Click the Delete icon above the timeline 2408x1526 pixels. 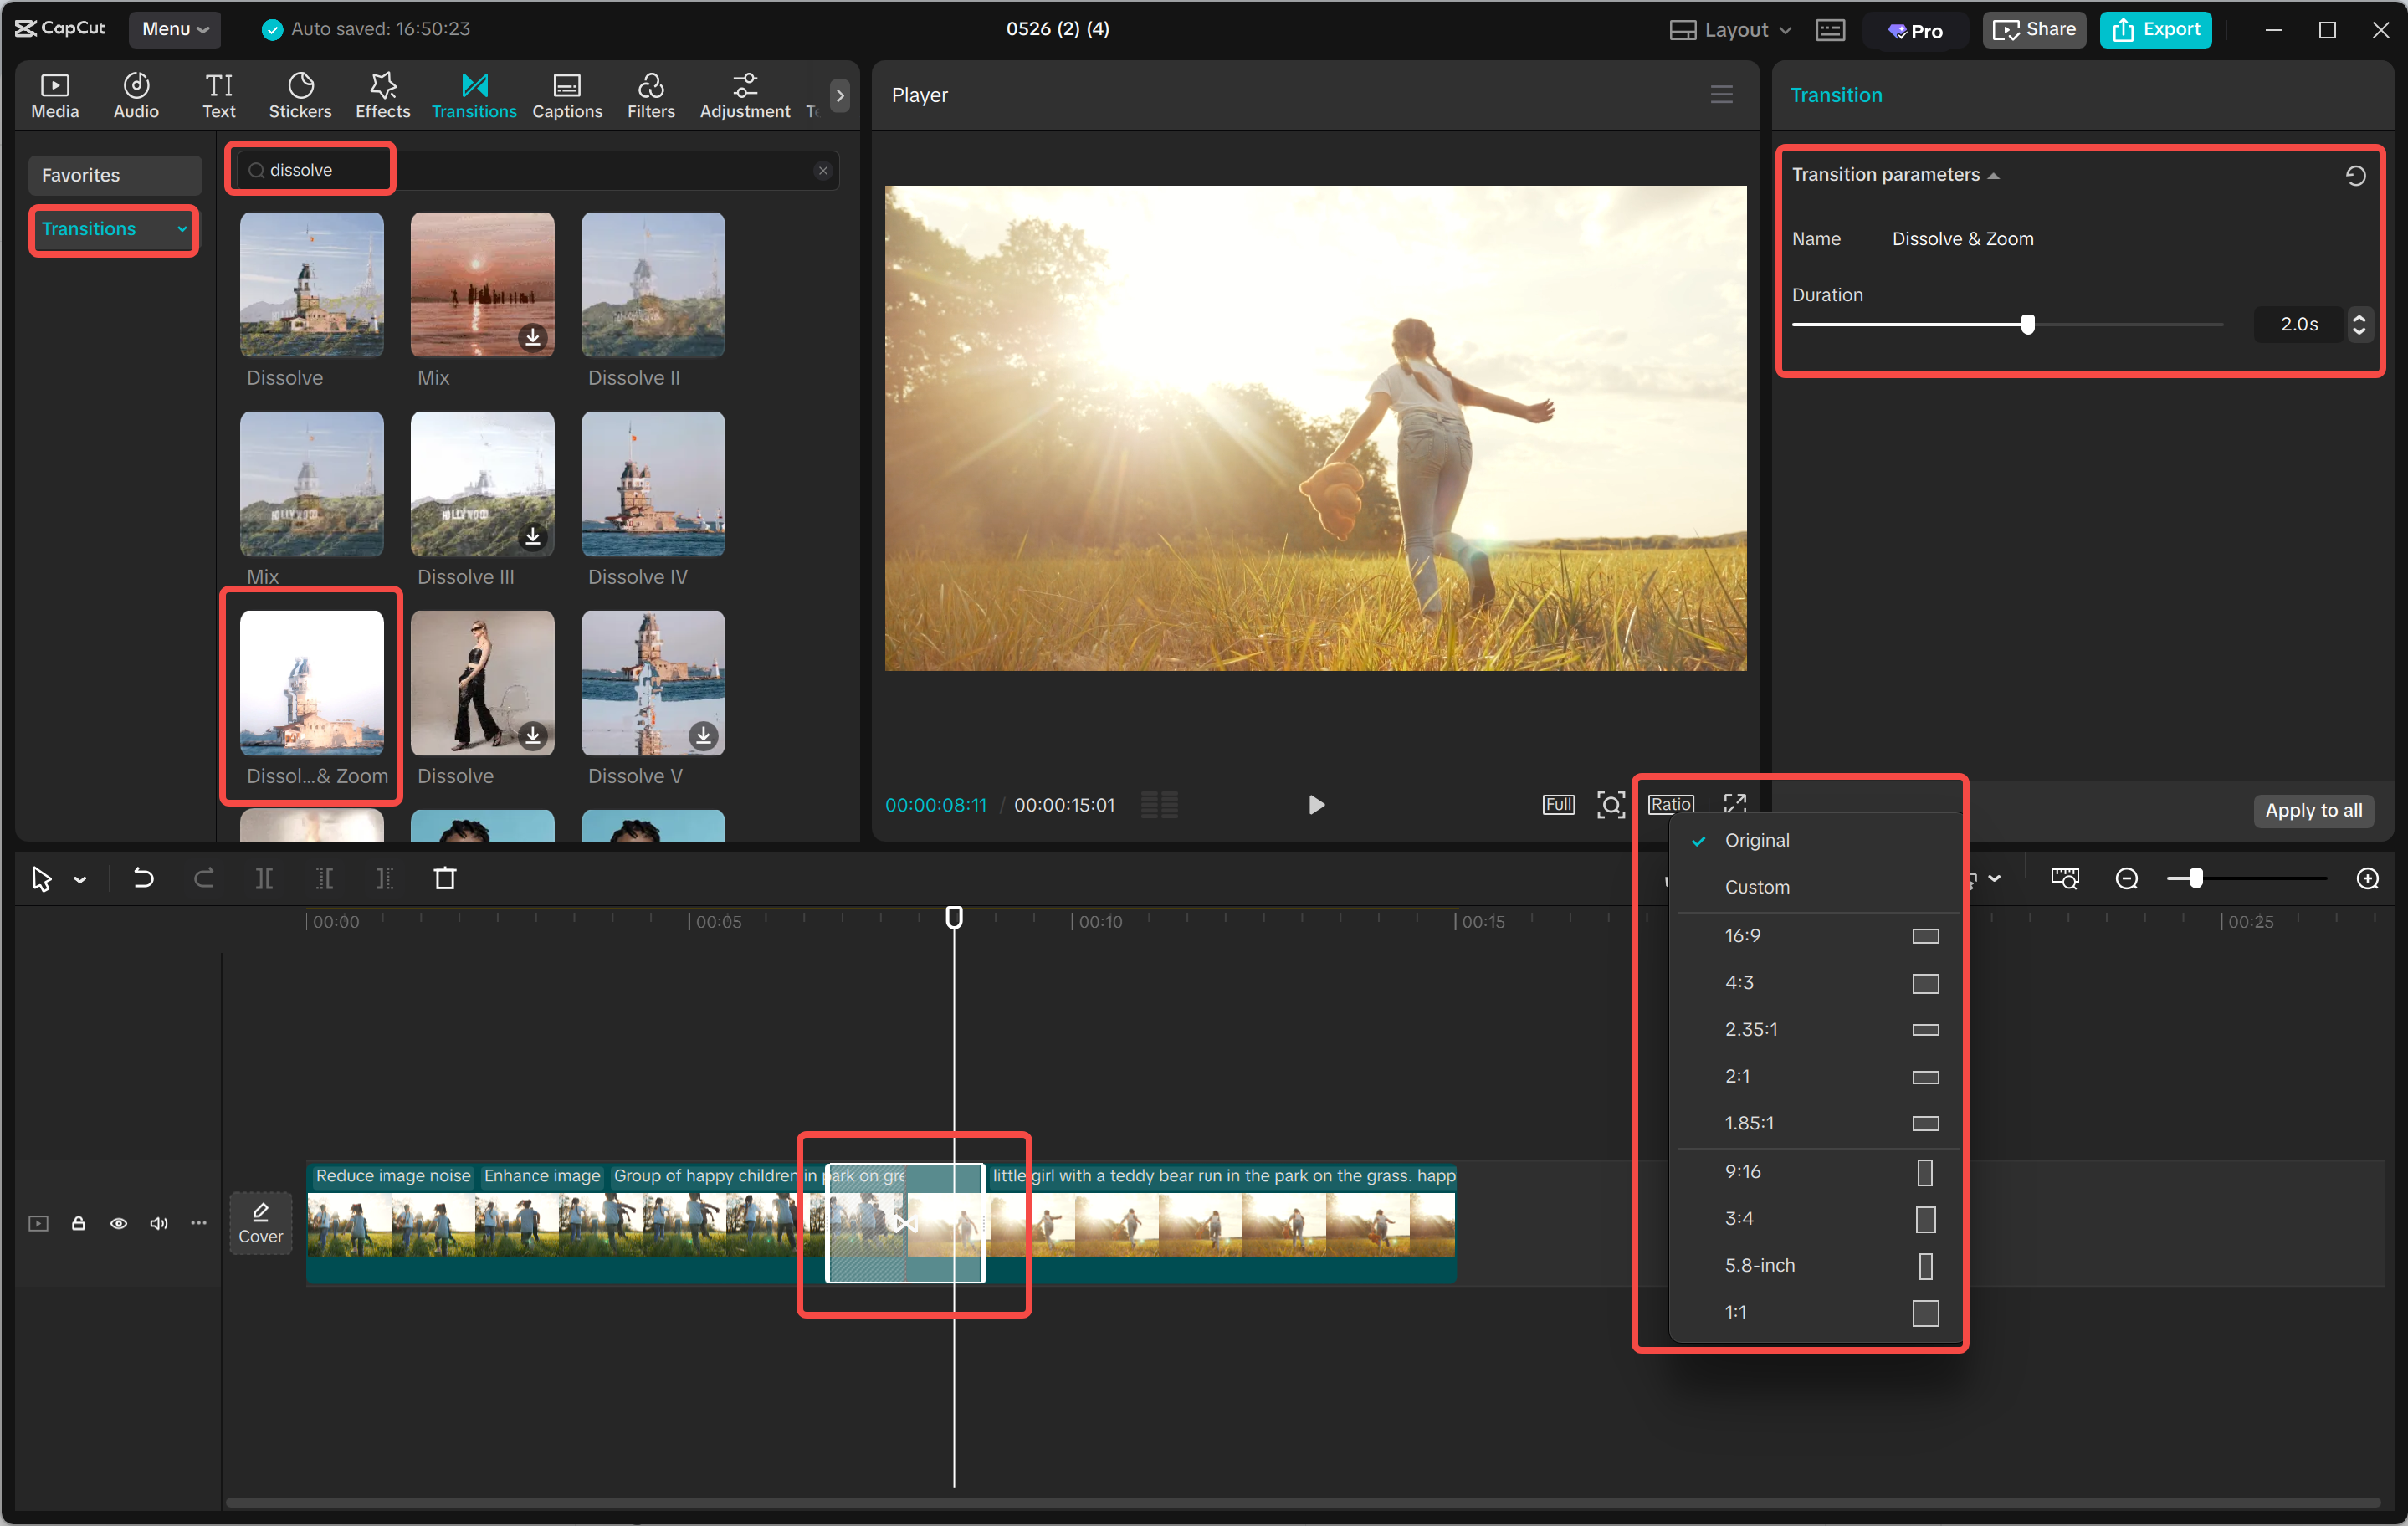click(446, 878)
